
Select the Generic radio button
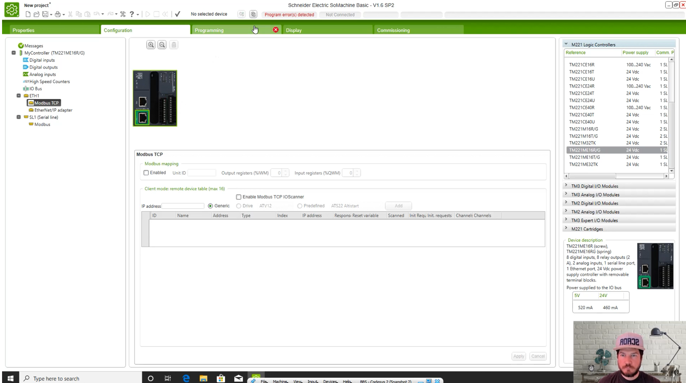point(211,206)
